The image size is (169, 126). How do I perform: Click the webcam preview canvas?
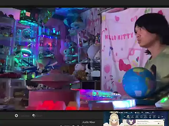(84, 59)
